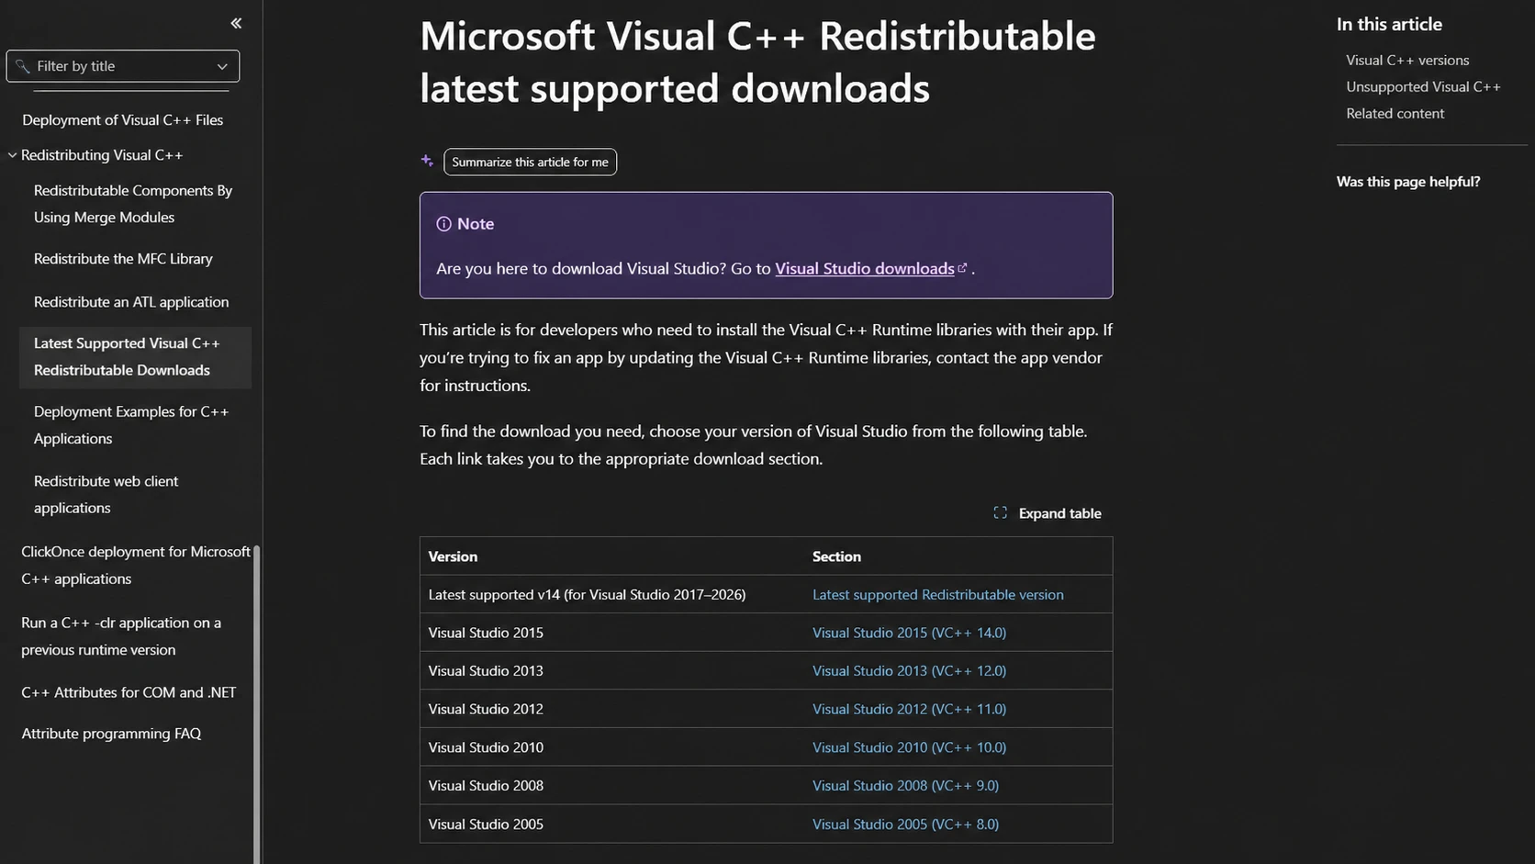Open Visual Studio 2012 (VC++ 11.0) link
The image size is (1535, 864).
pyautogui.click(x=909, y=709)
